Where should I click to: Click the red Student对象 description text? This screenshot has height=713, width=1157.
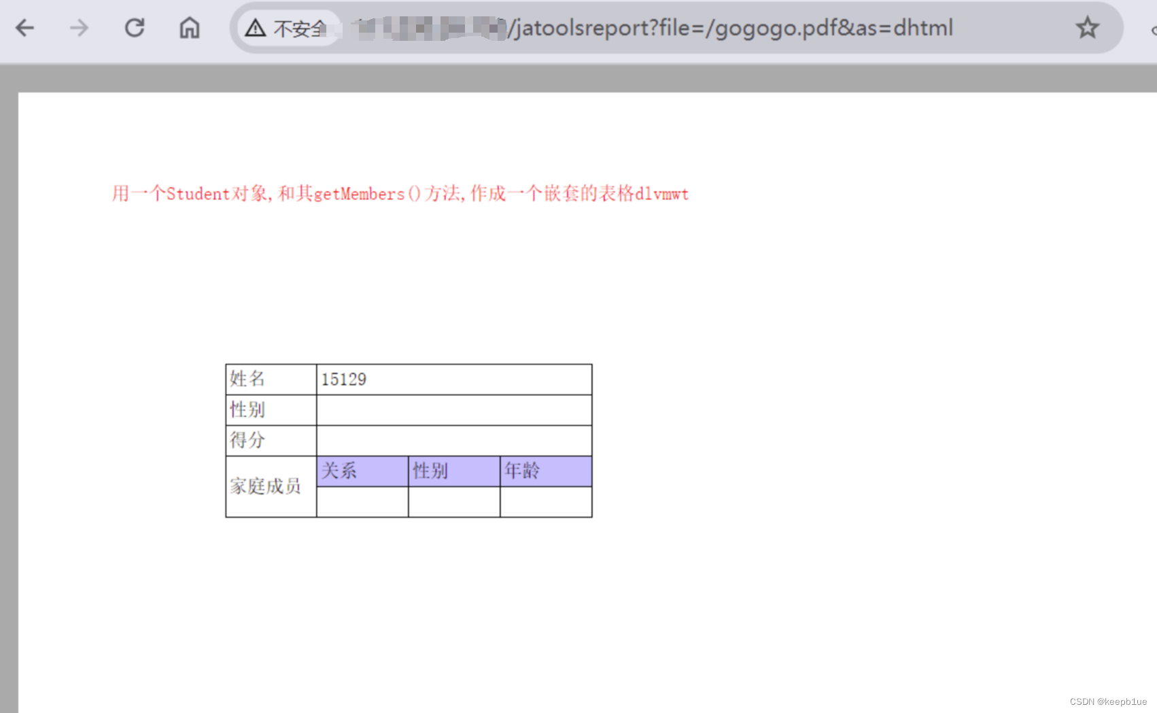[x=400, y=193]
